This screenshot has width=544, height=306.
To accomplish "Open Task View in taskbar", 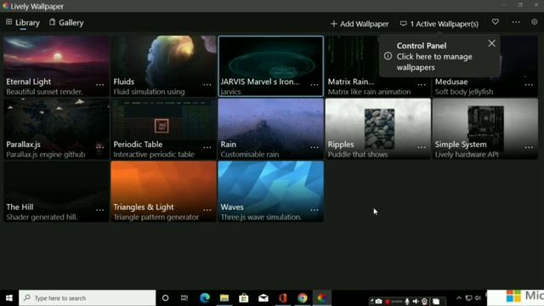I will pyautogui.click(x=184, y=298).
